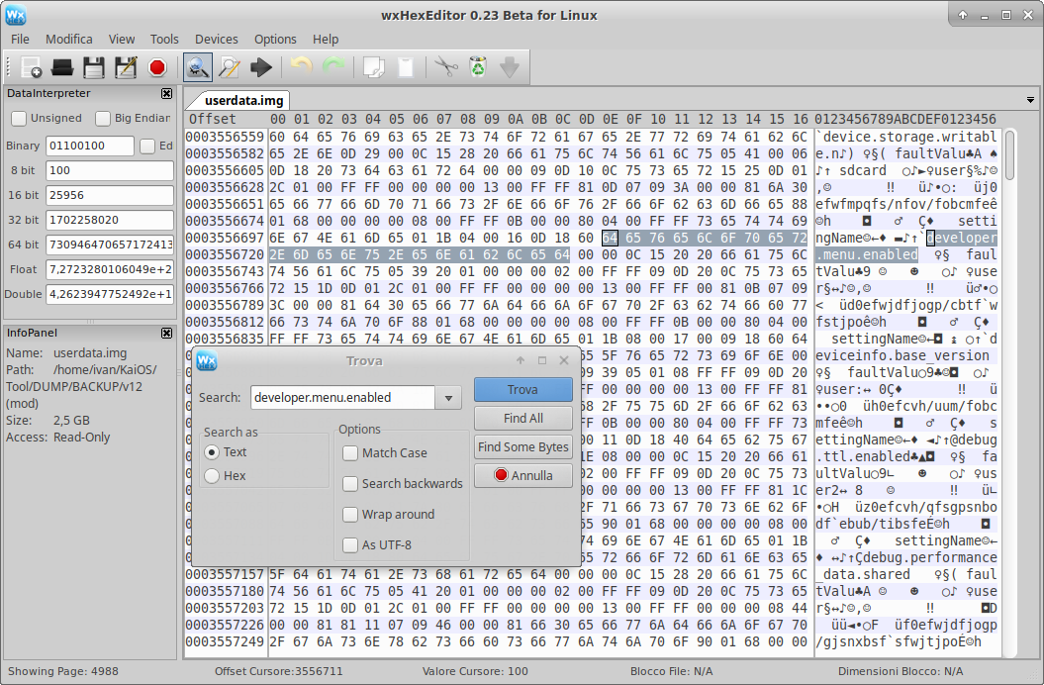Paste bytes with the clipboard icon
Screen dimensions: 1044x685
coord(406,67)
